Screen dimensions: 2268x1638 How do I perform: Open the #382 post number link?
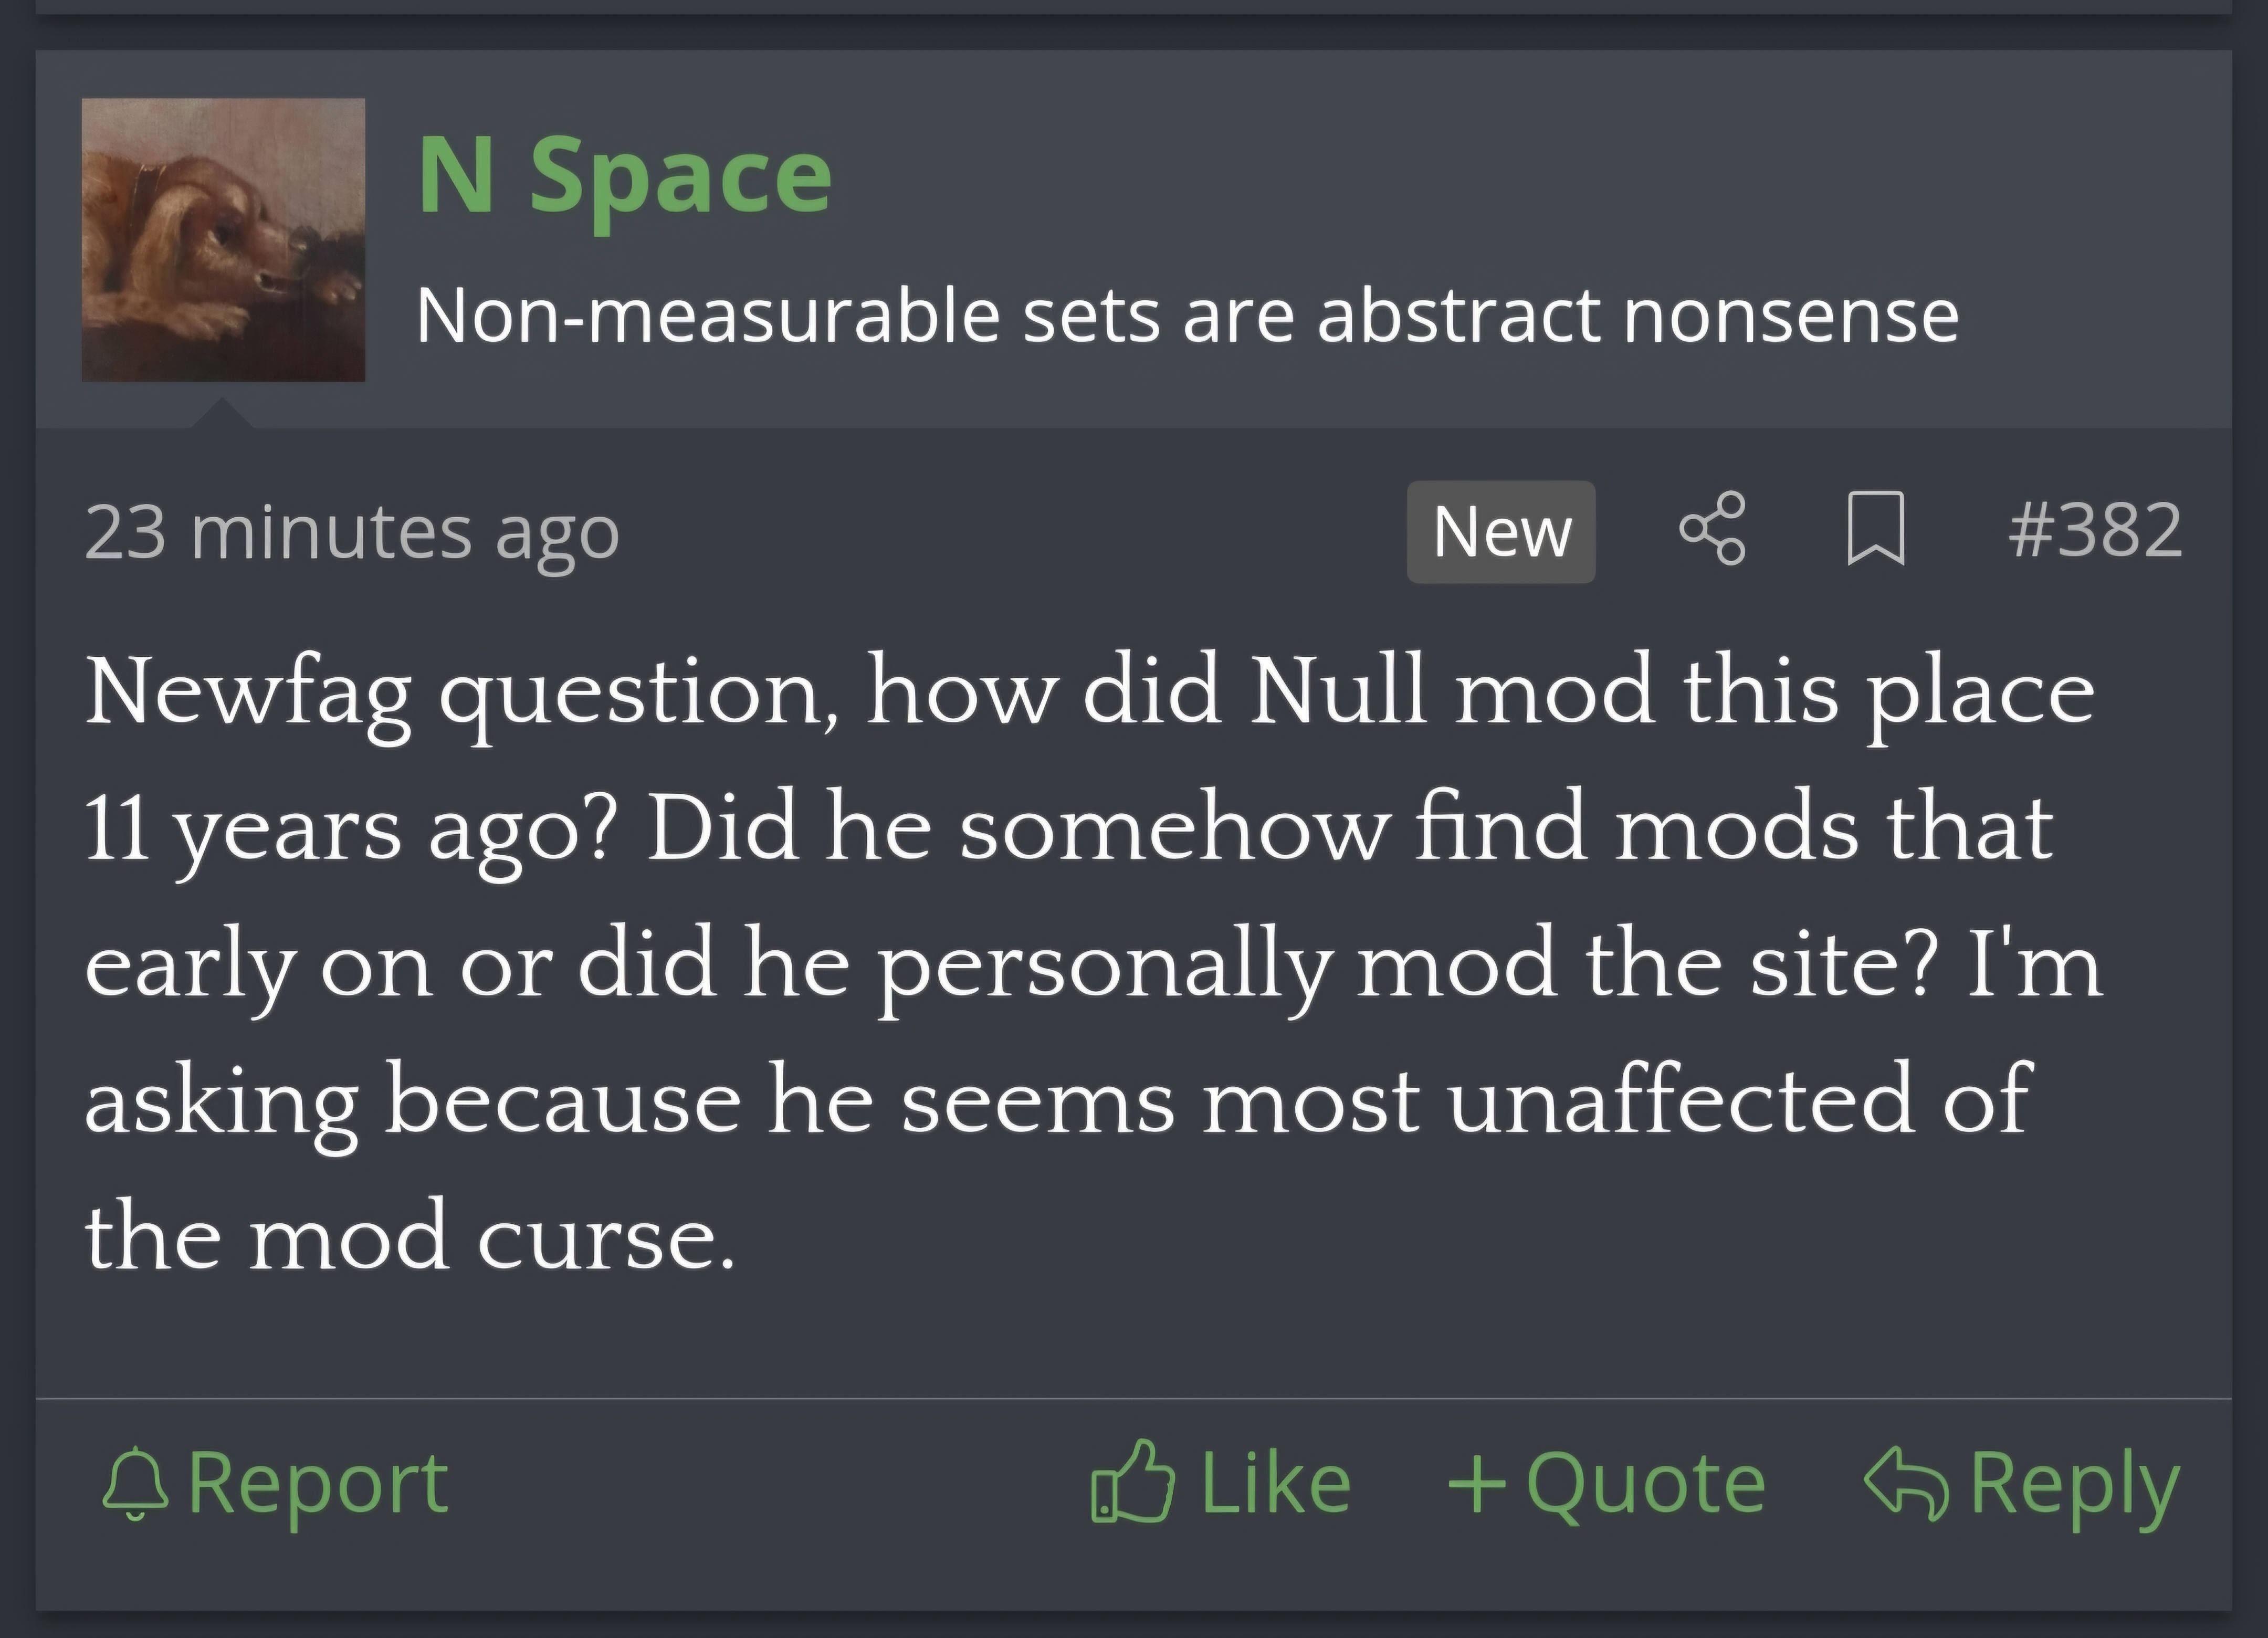(2095, 530)
